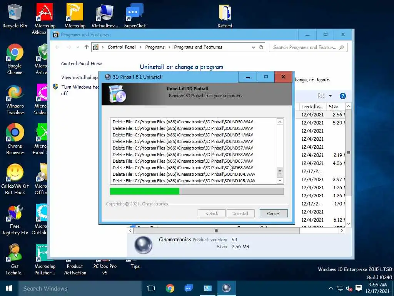Change the program list view layout icon

321,96
